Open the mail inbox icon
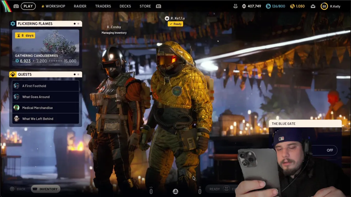Viewport: 351px width, 197px height. (313, 6)
